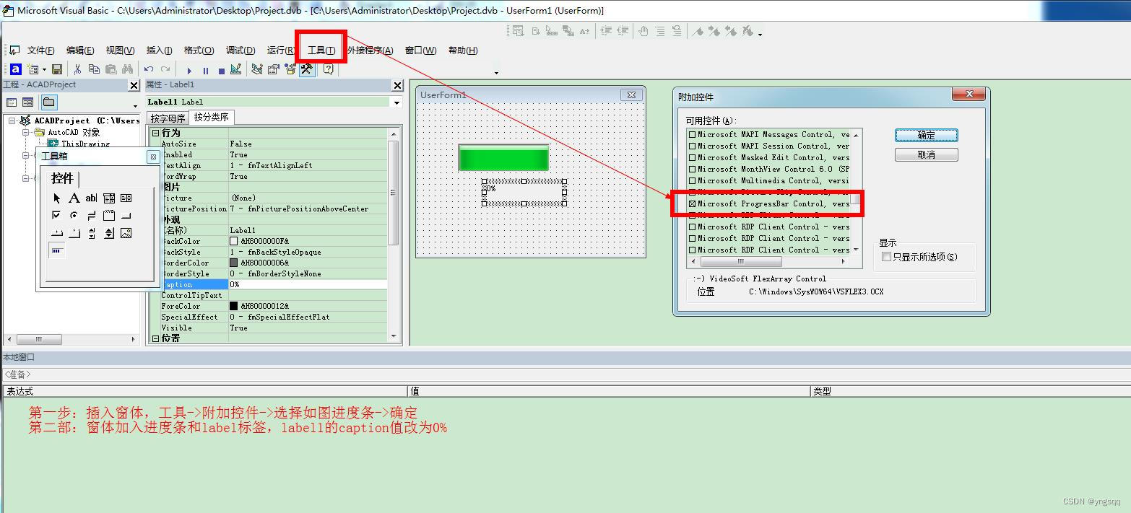This screenshot has width=1131, height=513.
Task: Open the Properties window via its toolbar icon
Action: tap(274, 69)
